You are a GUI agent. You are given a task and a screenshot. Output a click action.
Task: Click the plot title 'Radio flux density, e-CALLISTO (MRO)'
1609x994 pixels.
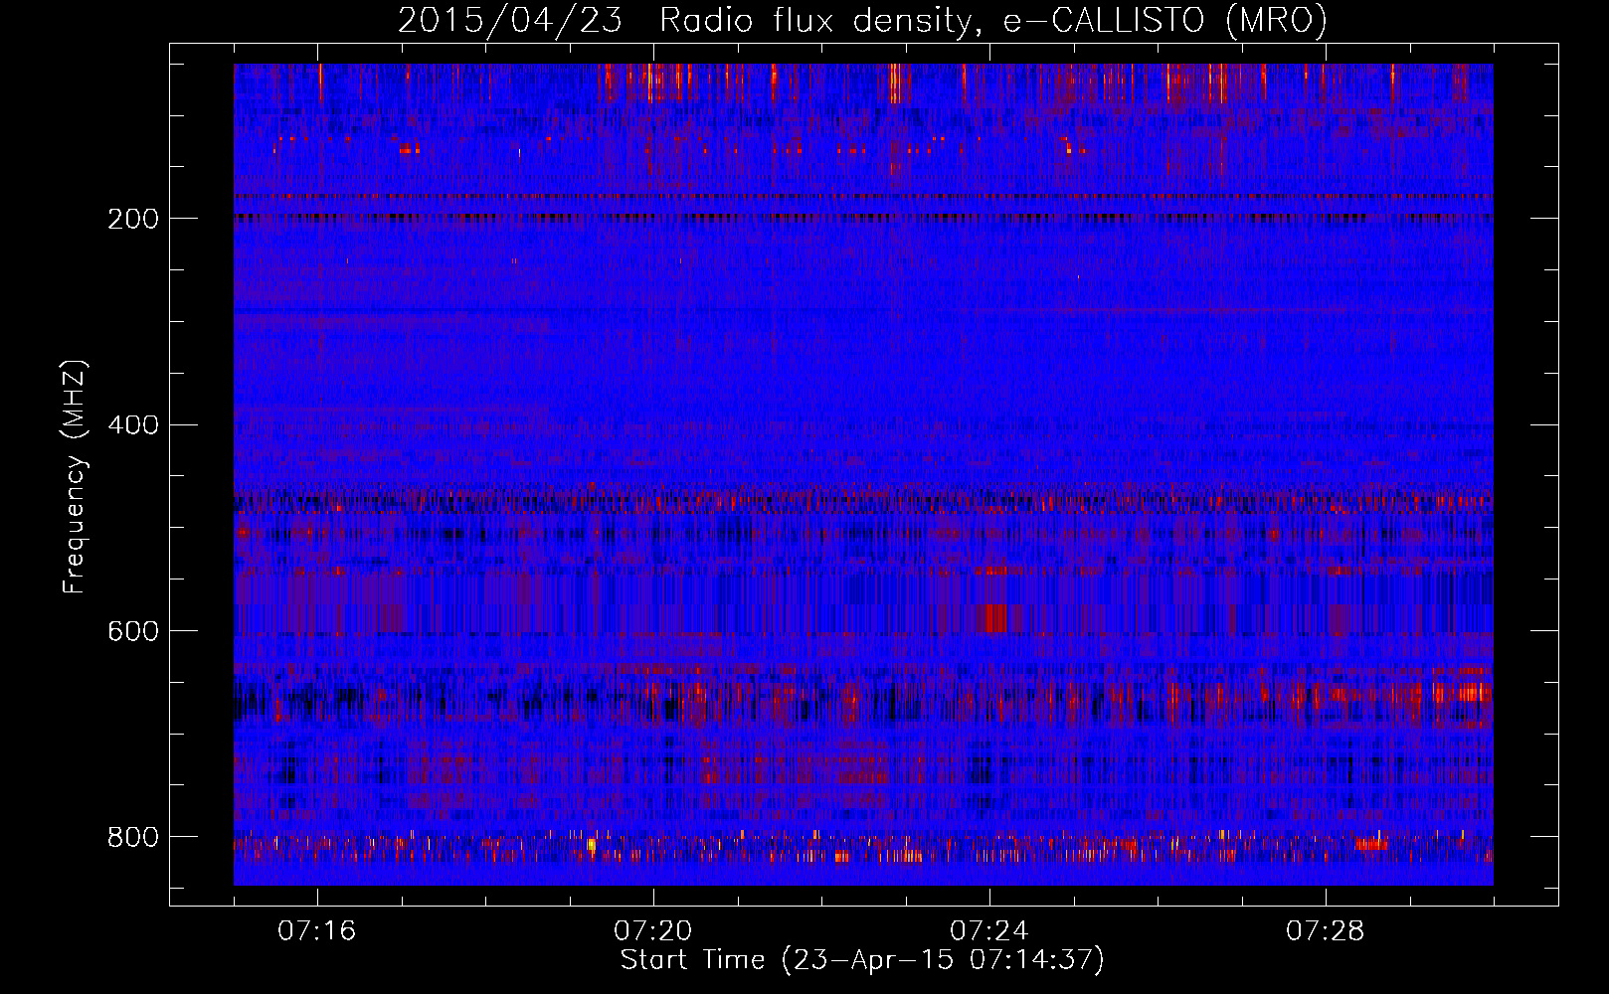992,20
